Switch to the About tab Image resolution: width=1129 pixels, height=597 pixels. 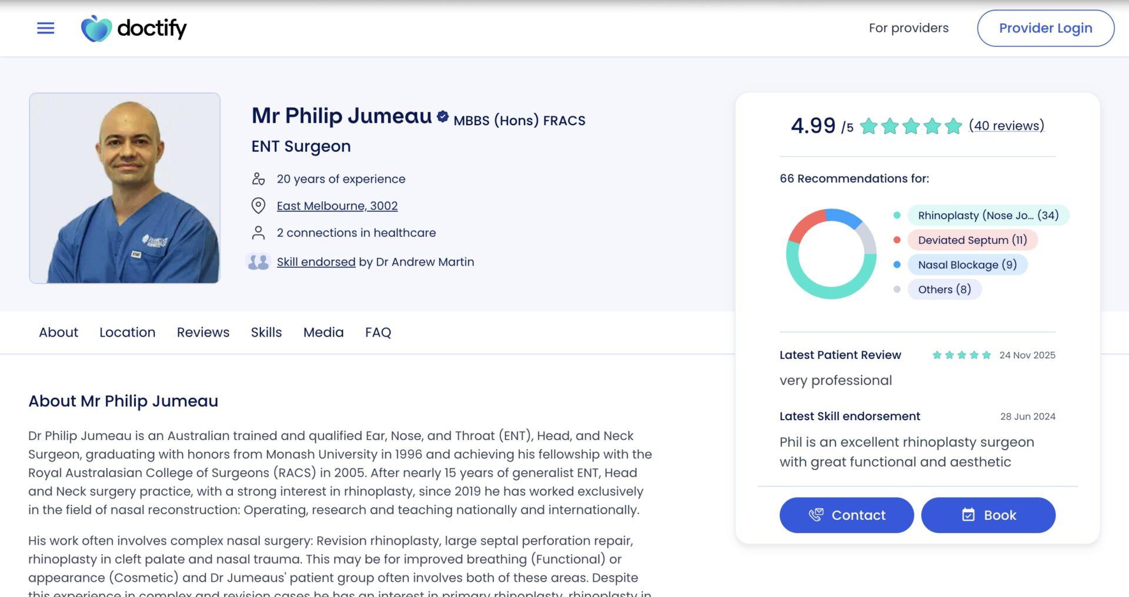[x=58, y=333]
